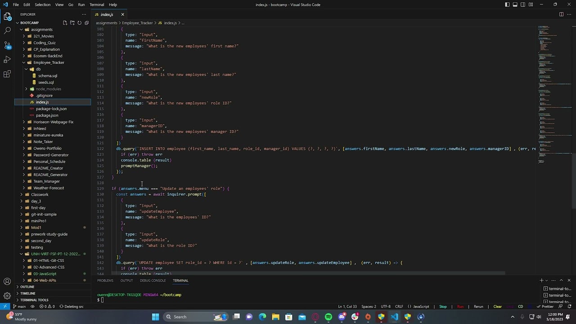576x324 pixels.
Task: Switch to the Problems panel tab
Action: (105, 280)
